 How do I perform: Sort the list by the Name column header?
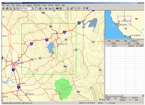pos(118,43)
